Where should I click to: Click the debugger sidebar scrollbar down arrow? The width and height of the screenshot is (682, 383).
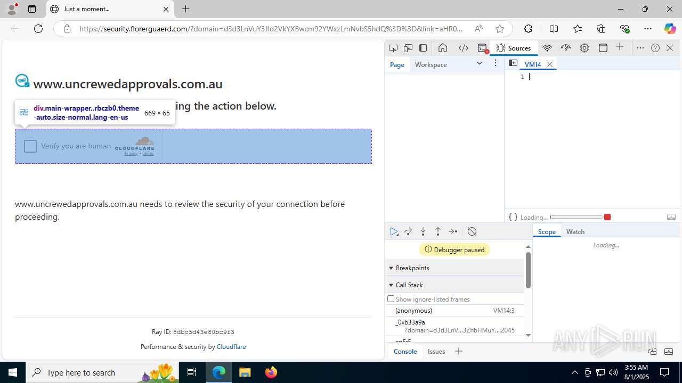pos(528,335)
